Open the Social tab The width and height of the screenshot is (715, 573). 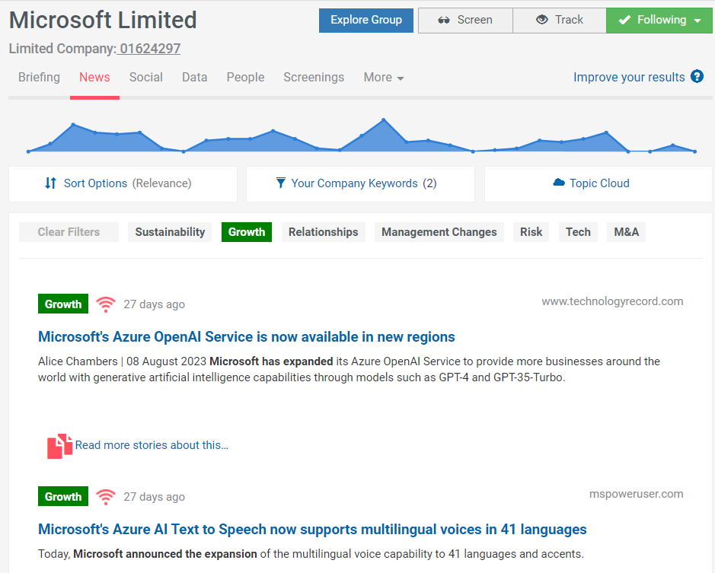click(146, 77)
